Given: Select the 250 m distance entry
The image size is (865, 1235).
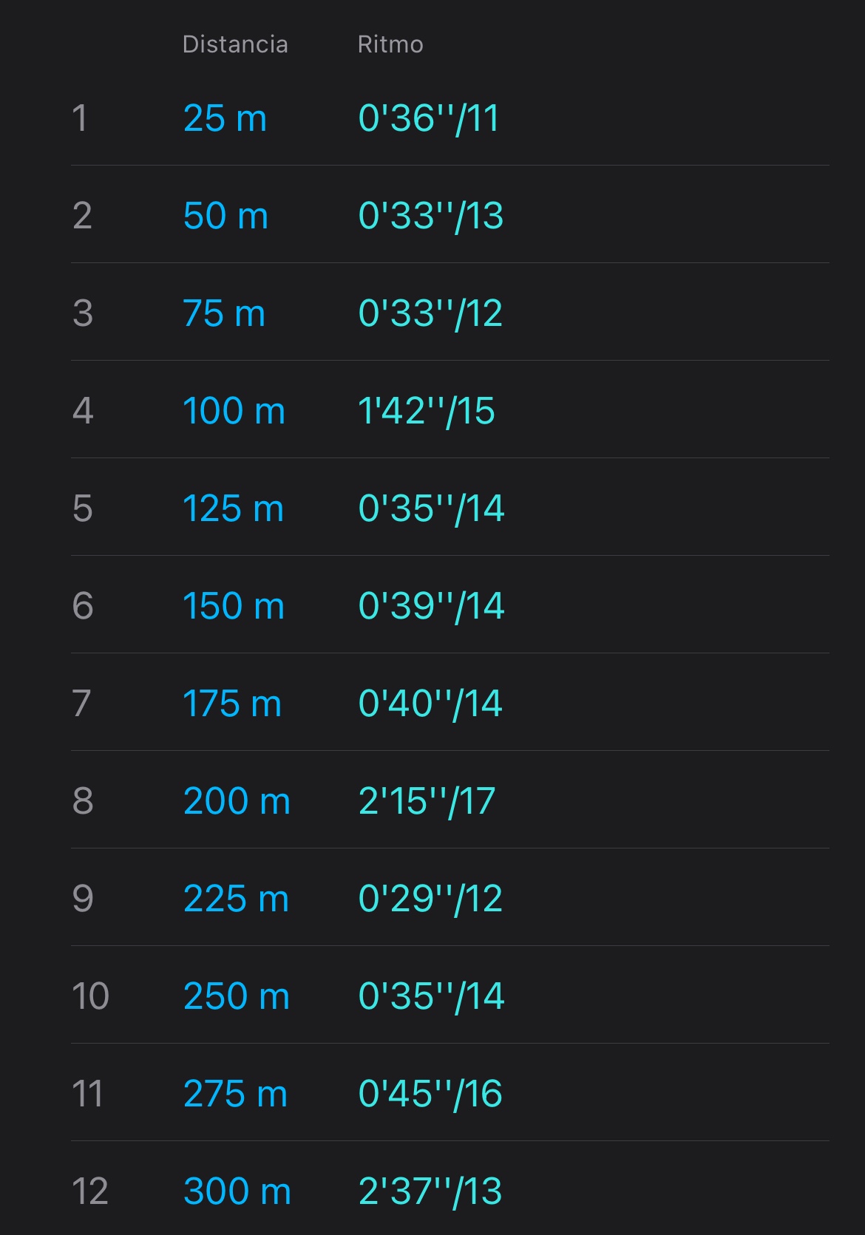Looking at the screenshot, I should [236, 996].
